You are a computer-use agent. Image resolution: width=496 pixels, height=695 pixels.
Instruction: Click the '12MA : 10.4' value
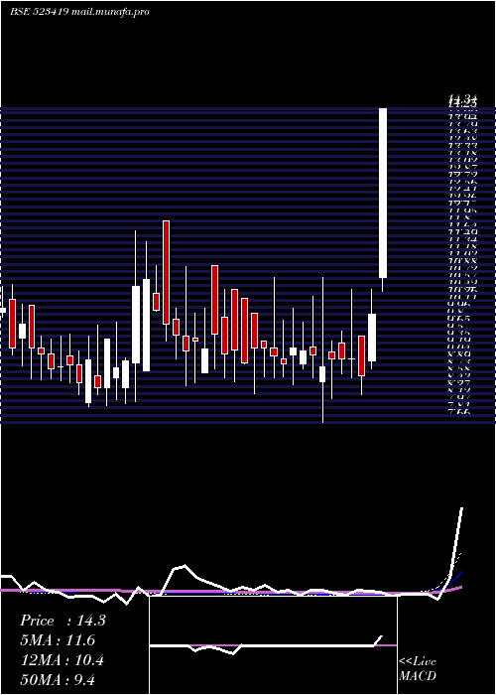point(62,660)
